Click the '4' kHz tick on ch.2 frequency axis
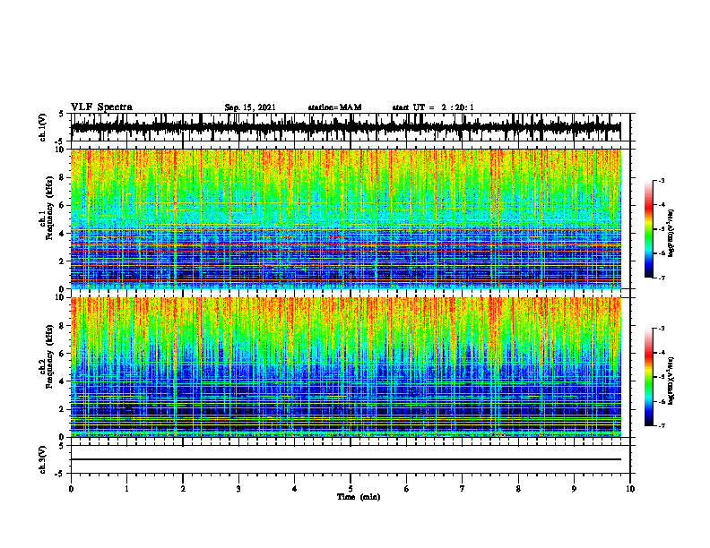This screenshot has height=548, width=710. click(x=63, y=381)
